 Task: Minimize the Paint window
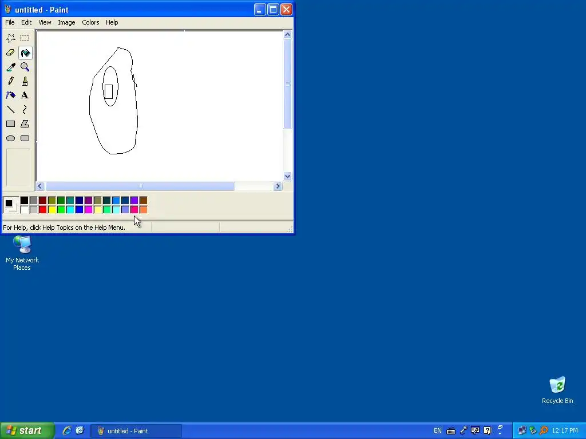pos(260,9)
